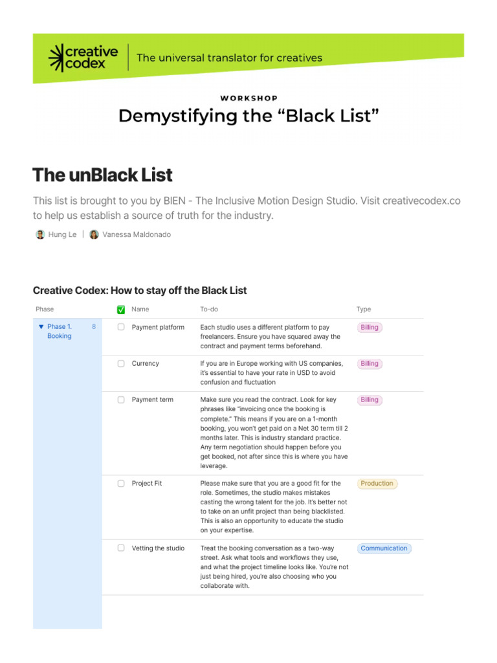Check the Currency task checkbox

coord(121,364)
